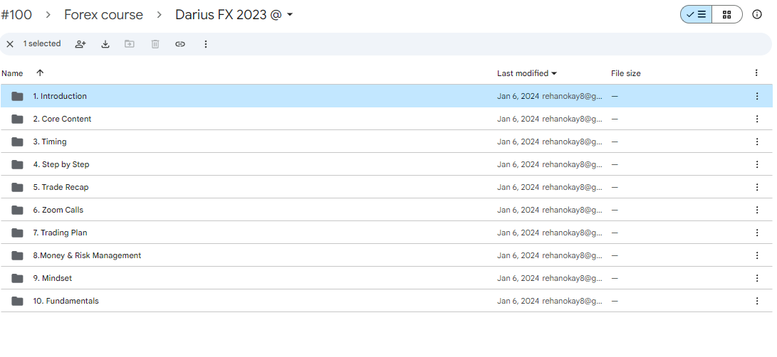Click the trash icon to delete selection
This screenshot has height=357, width=777.
tap(155, 44)
